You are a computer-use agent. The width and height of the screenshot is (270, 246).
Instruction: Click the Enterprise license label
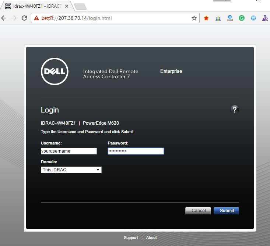coord(171,71)
